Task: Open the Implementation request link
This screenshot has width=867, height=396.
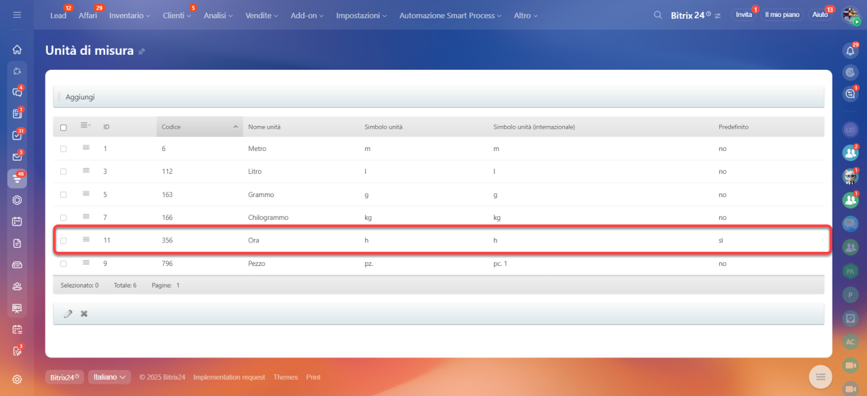Action: [229, 377]
